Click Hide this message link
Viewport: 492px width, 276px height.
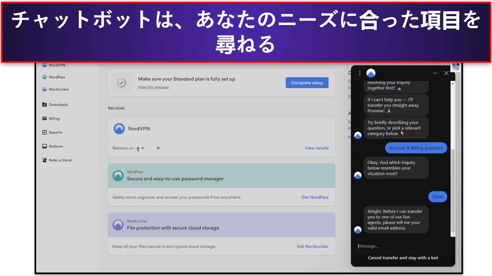click(153, 87)
